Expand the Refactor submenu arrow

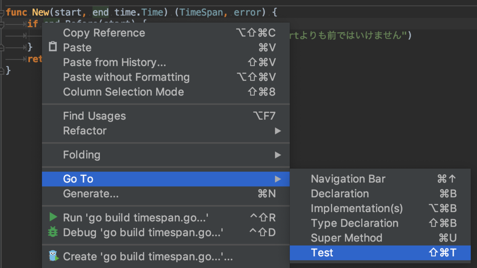pos(278,131)
